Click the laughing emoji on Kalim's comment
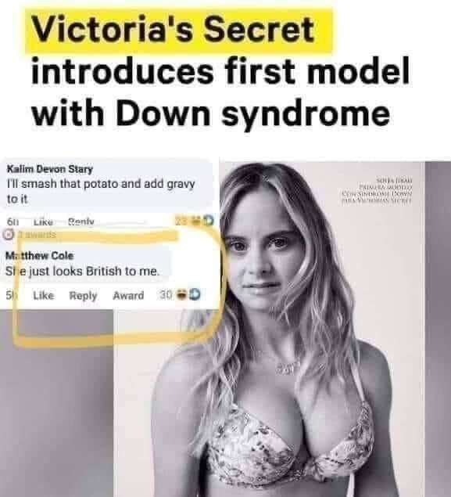The height and width of the screenshot is (497, 451). (198, 220)
